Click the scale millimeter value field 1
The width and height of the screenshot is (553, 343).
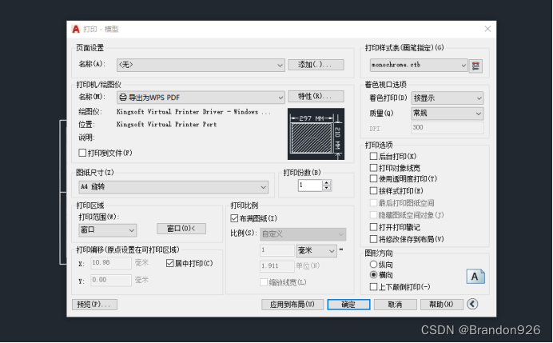[276, 250]
